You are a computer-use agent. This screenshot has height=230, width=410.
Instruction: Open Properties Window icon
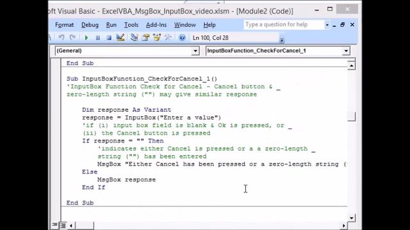pyautogui.click(x=145, y=38)
